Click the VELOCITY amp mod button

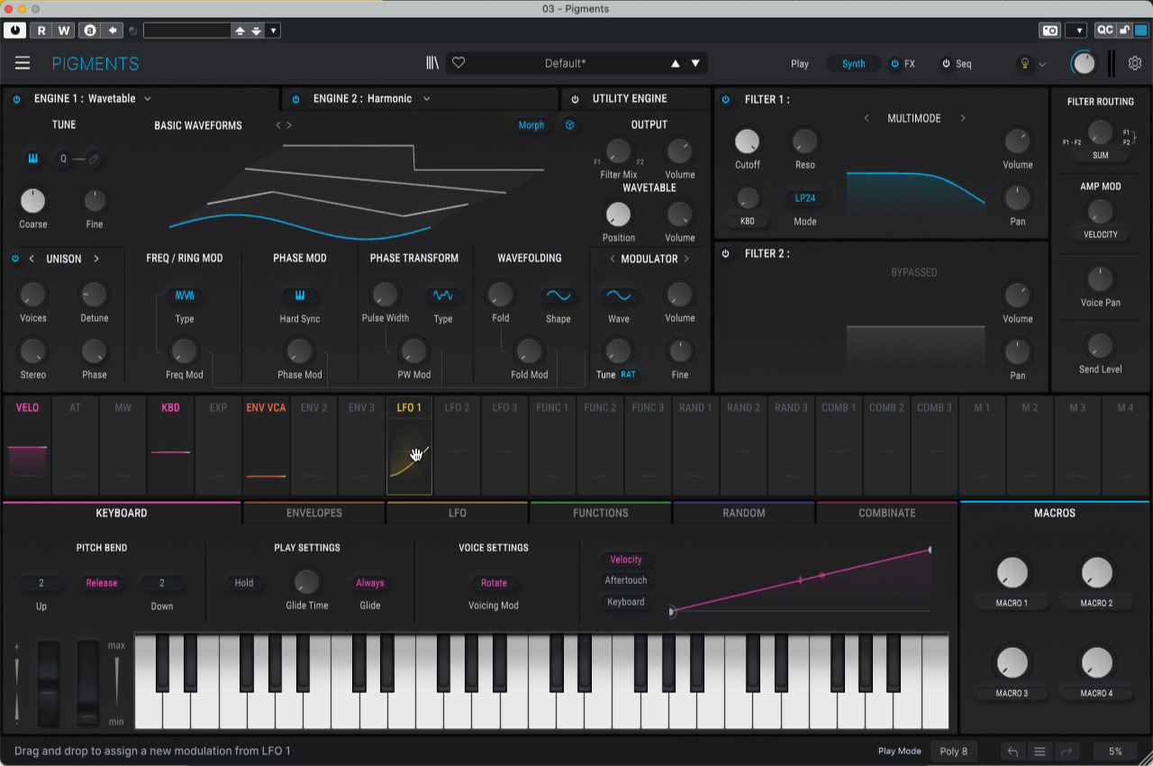point(1101,234)
